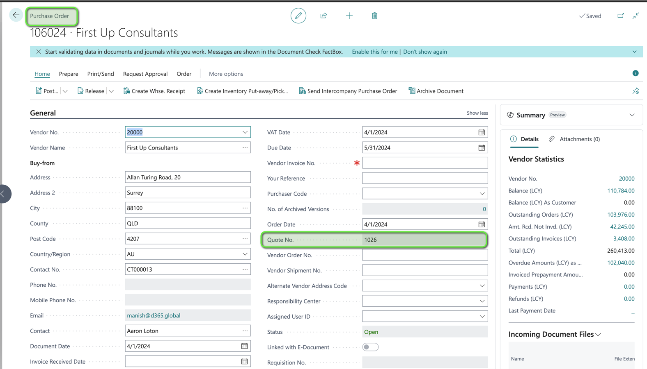Click the plus icon to create new order
The width and height of the screenshot is (647, 369).
[x=349, y=16]
